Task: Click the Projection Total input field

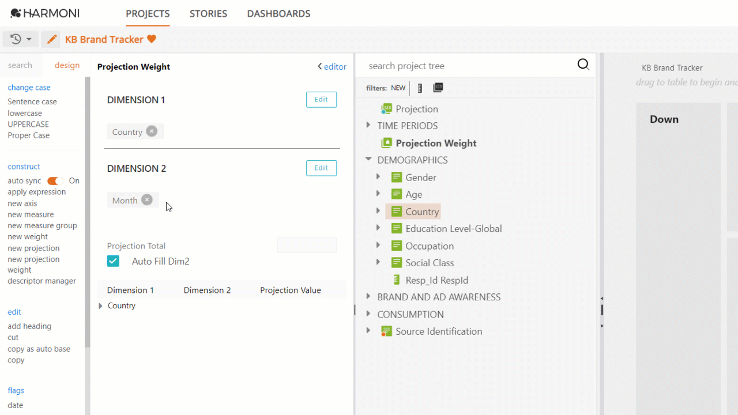Action: (x=307, y=245)
